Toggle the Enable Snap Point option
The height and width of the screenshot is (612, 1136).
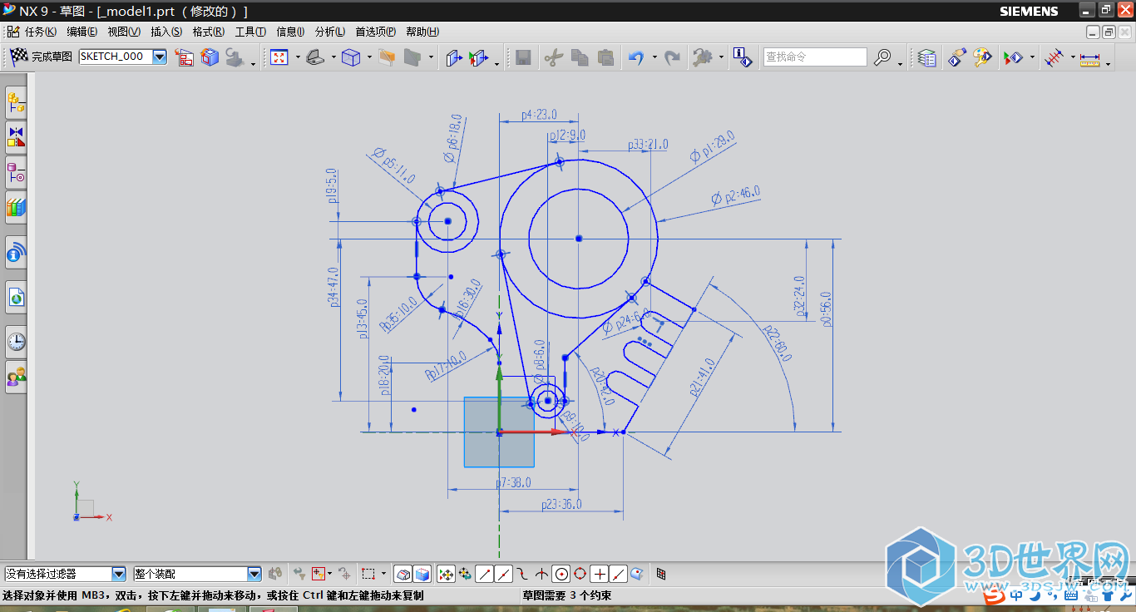click(x=446, y=574)
